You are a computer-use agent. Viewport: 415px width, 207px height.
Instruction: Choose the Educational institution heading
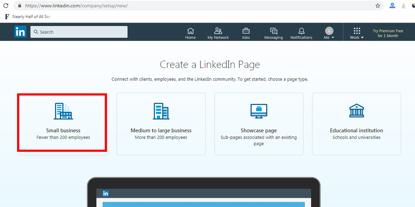(356, 131)
